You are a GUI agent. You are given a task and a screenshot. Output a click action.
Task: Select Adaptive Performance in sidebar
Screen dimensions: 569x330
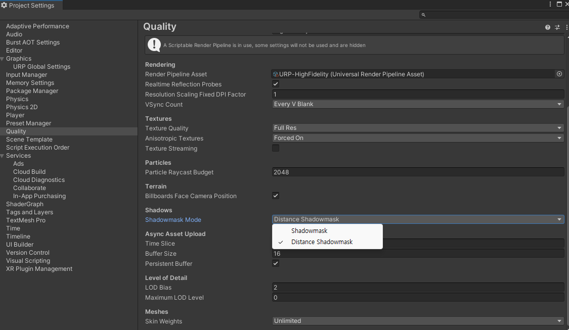tap(37, 26)
